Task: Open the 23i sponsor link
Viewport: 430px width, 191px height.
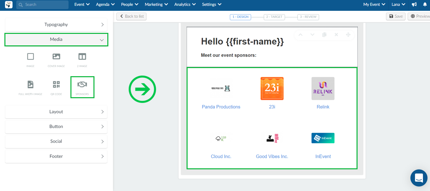Action: [272, 107]
